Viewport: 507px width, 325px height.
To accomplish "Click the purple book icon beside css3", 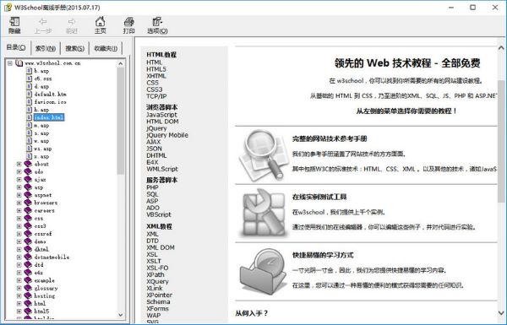I will pos(28,226).
